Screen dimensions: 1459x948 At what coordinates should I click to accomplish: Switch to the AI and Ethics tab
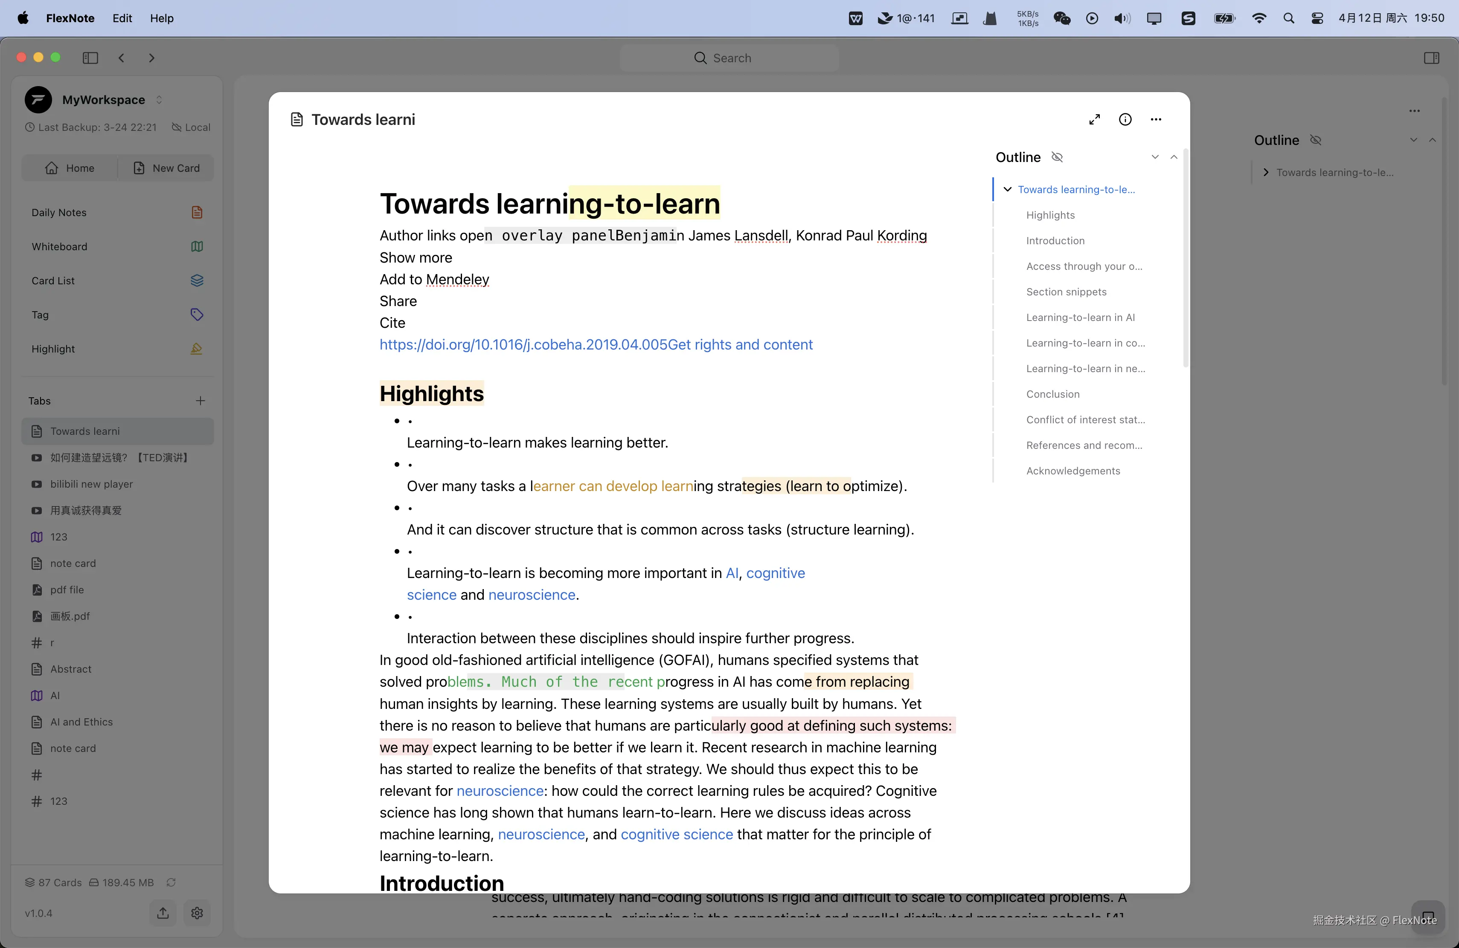(81, 721)
